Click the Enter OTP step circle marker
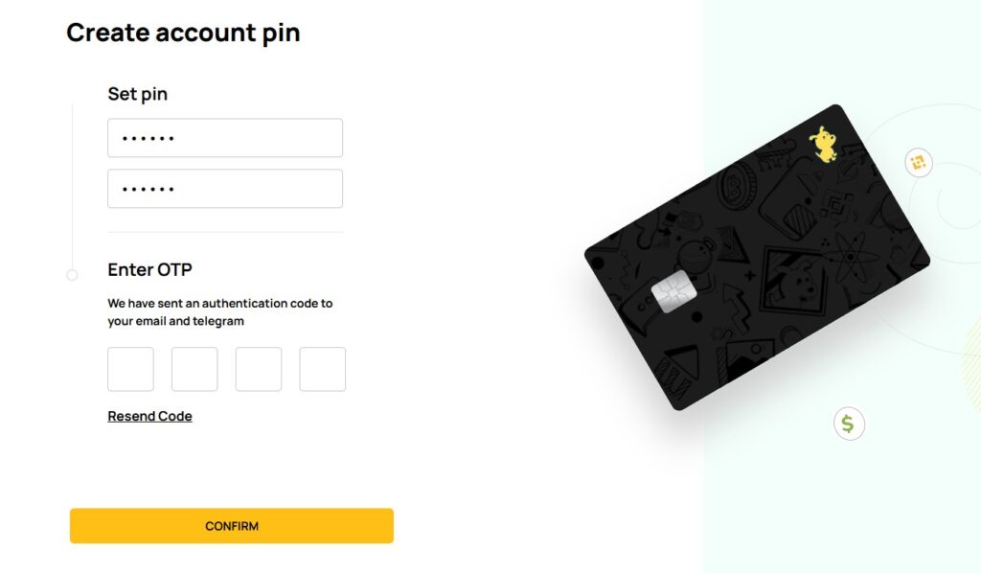 tap(72, 275)
